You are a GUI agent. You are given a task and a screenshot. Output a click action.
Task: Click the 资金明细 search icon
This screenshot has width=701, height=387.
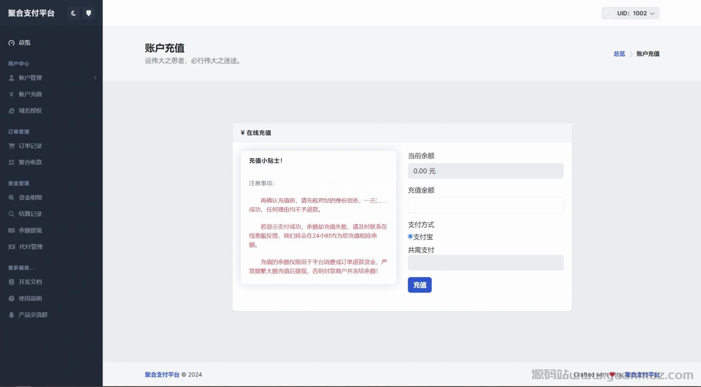[x=11, y=198]
